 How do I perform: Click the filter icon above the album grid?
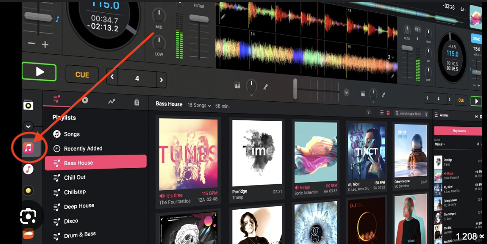[369, 113]
